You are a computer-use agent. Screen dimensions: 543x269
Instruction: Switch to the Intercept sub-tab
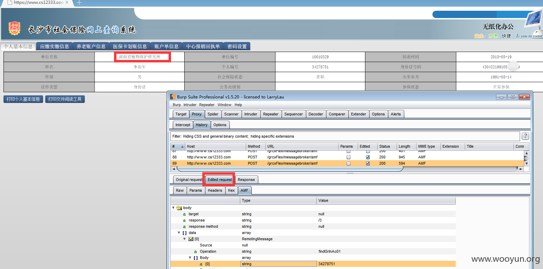pos(183,125)
